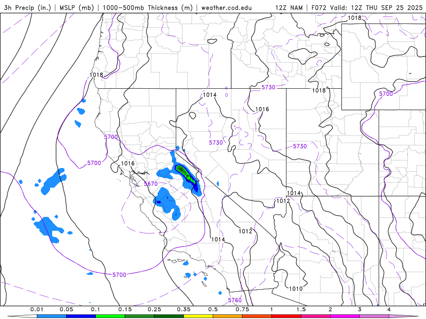Select the dark blue 0.05 legend swatch
This screenshot has height=319, width=426.
tap(81, 316)
